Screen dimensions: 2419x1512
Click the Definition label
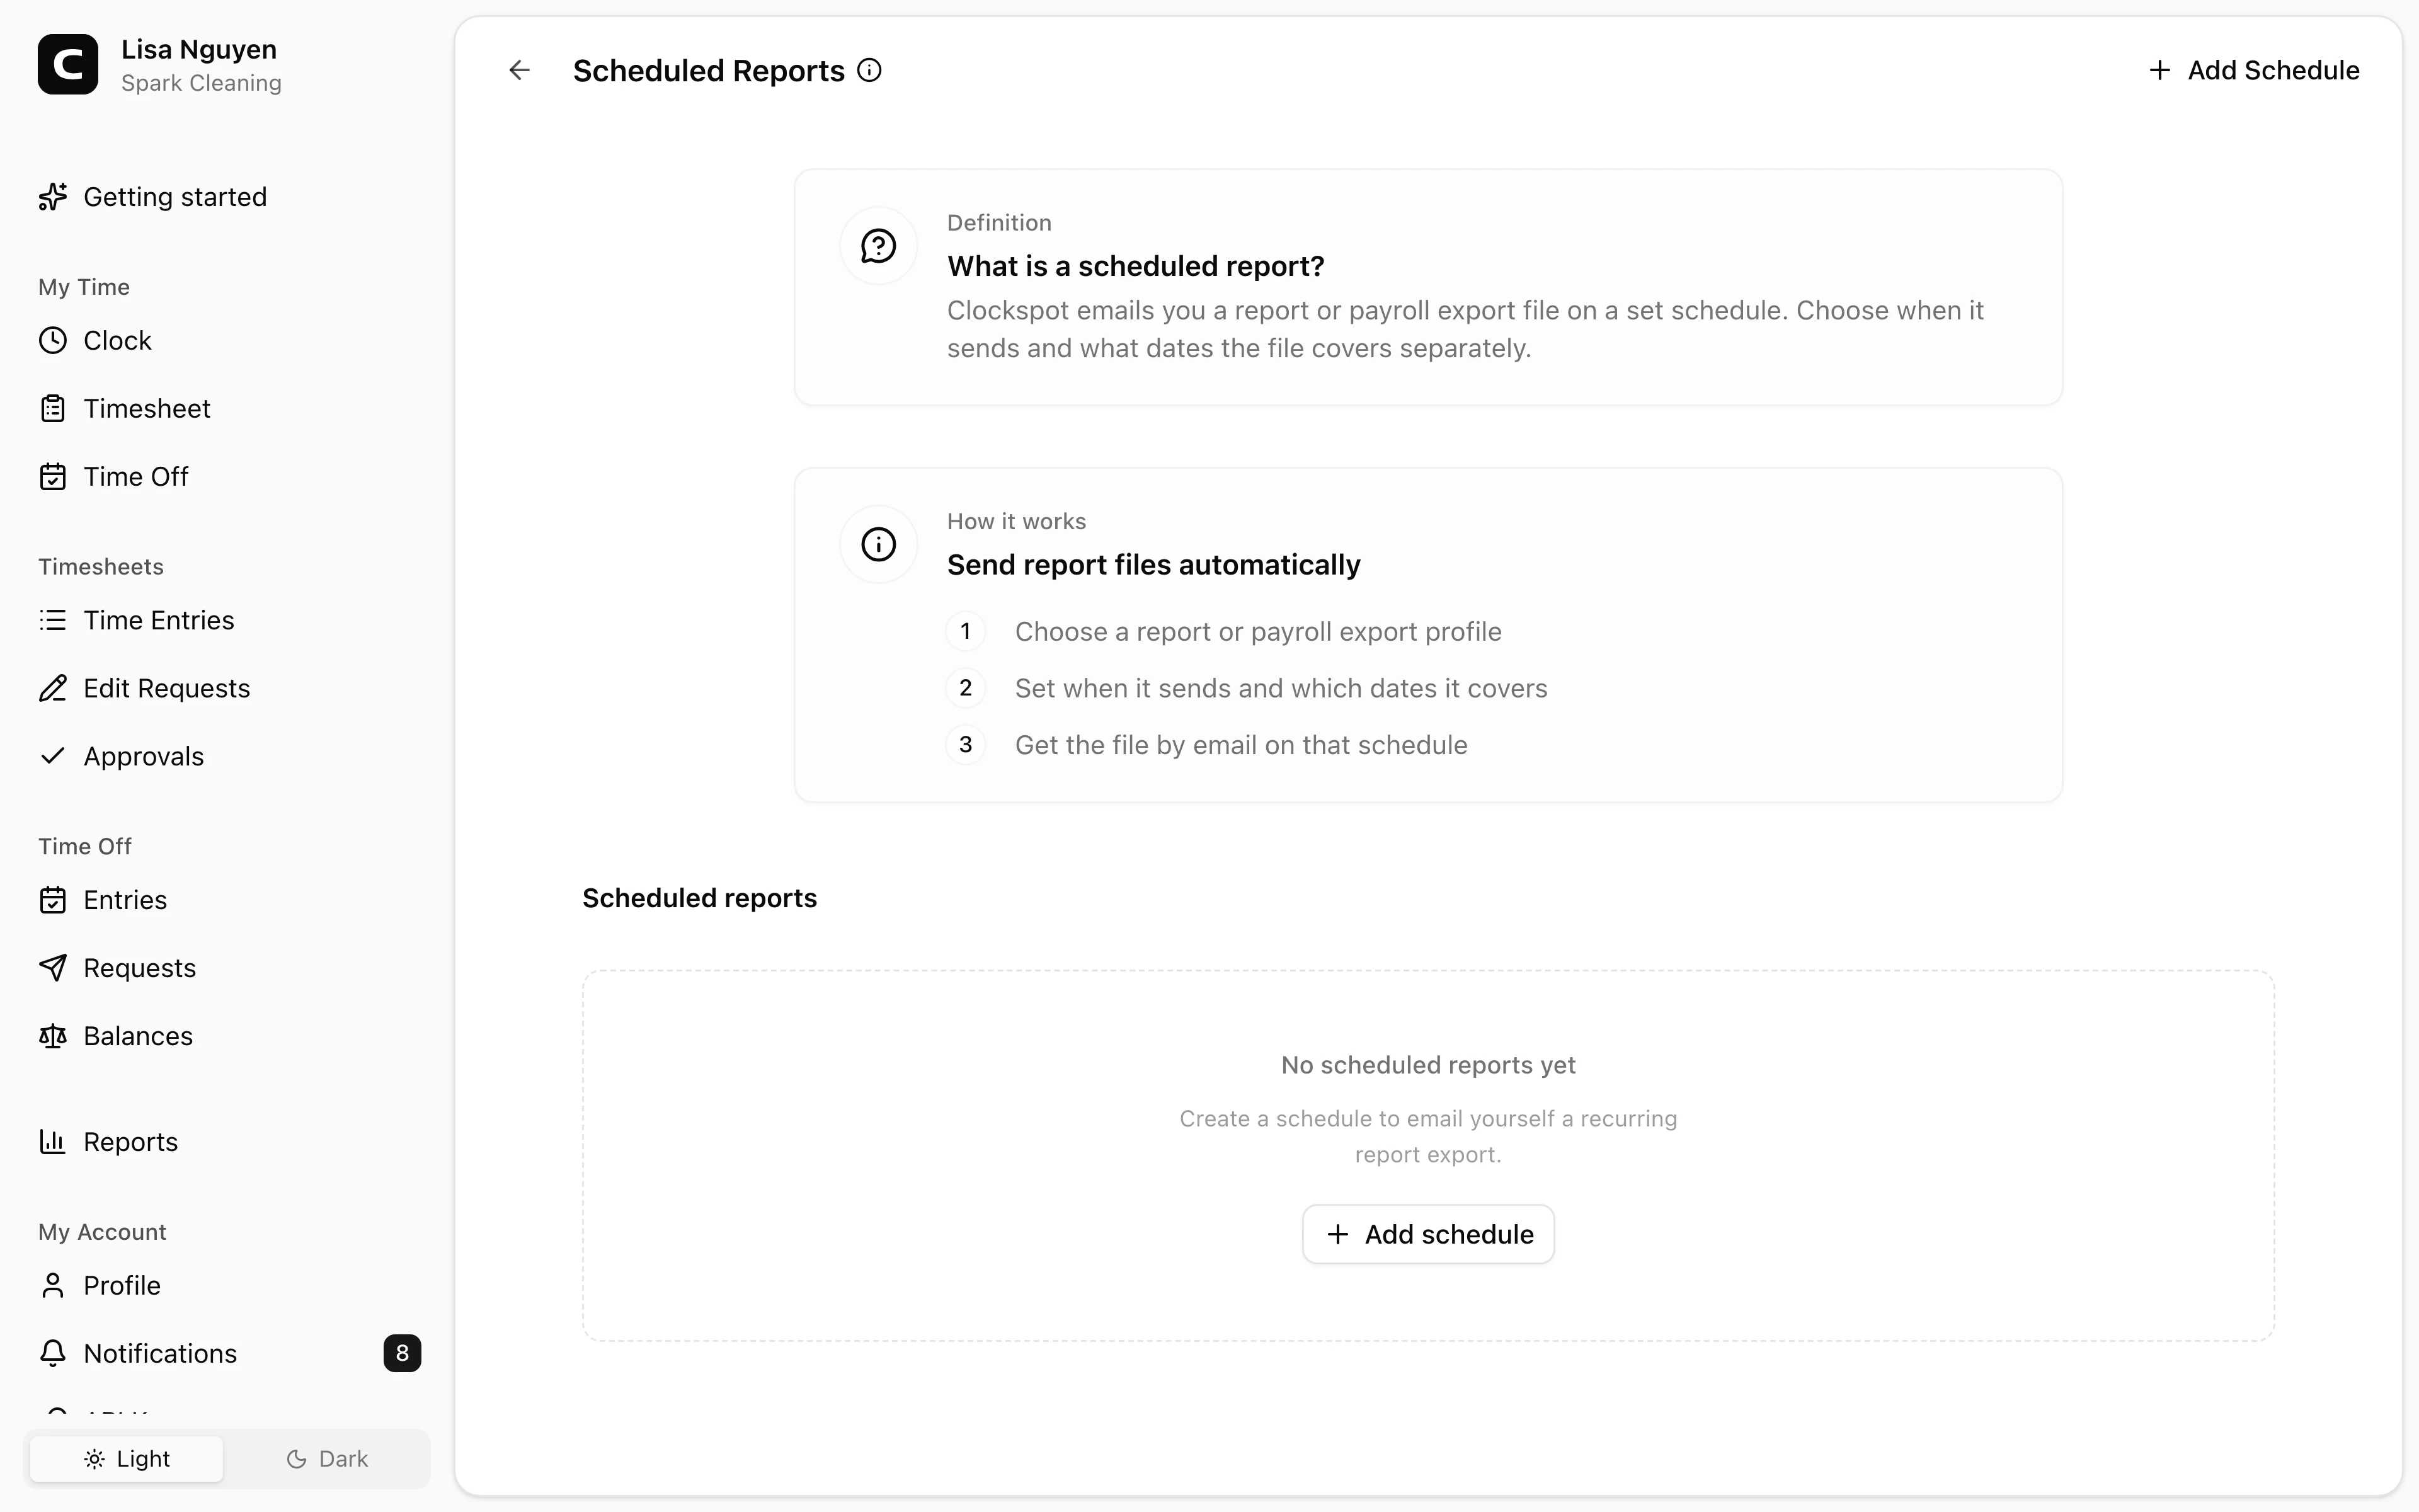tap(1000, 223)
